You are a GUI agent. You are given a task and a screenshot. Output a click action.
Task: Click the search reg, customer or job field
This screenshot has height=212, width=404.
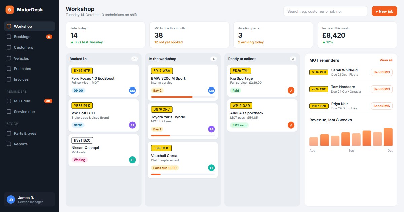click(326, 11)
